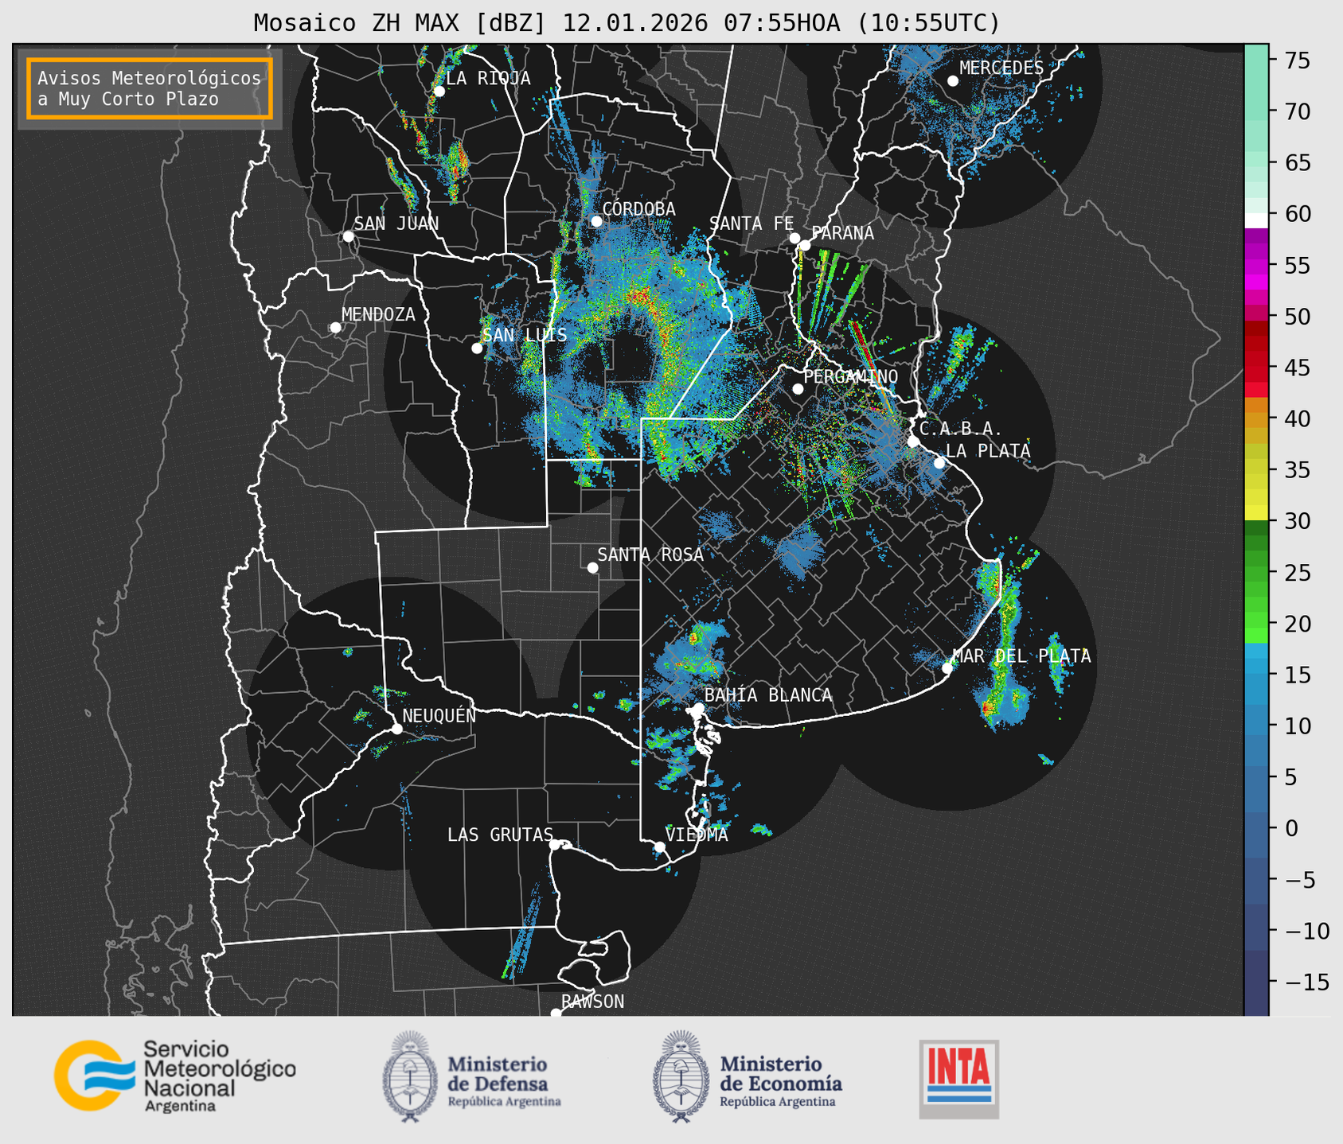
Task: Click the La Rioja city marker dot
Action: [439, 91]
